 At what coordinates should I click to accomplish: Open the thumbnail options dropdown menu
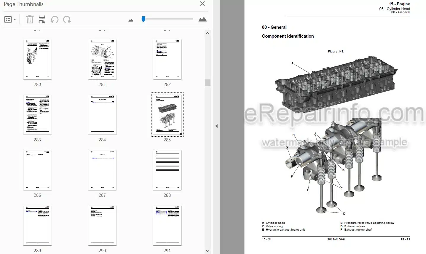[x=10, y=20]
